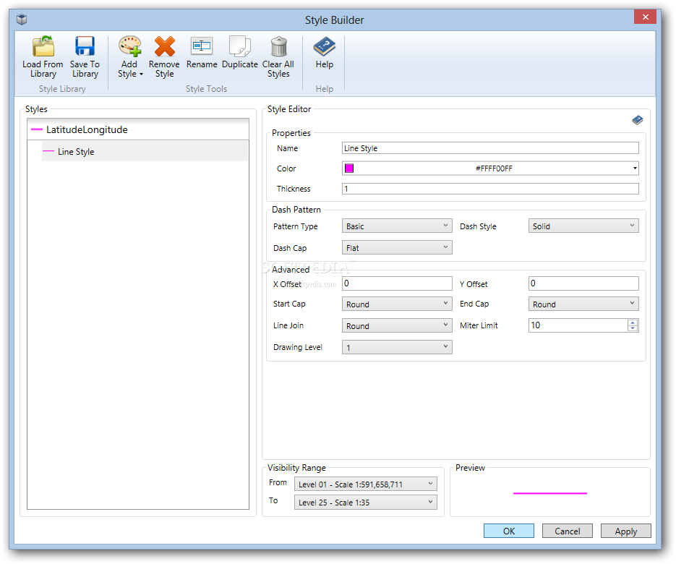Viewport: 676px width, 564px height.
Task: Open the Line Join dropdown
Action: click(x=397, y=325)
